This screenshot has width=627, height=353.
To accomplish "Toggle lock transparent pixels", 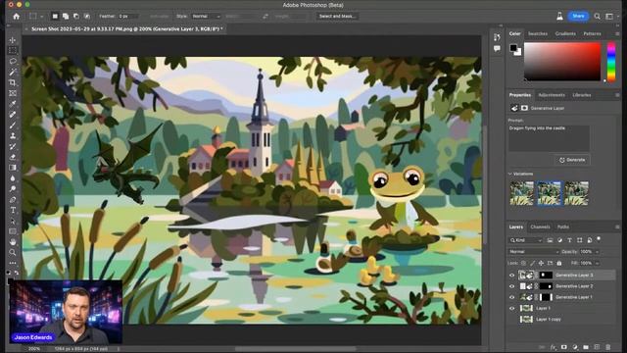I will click(x=523, y=264).
